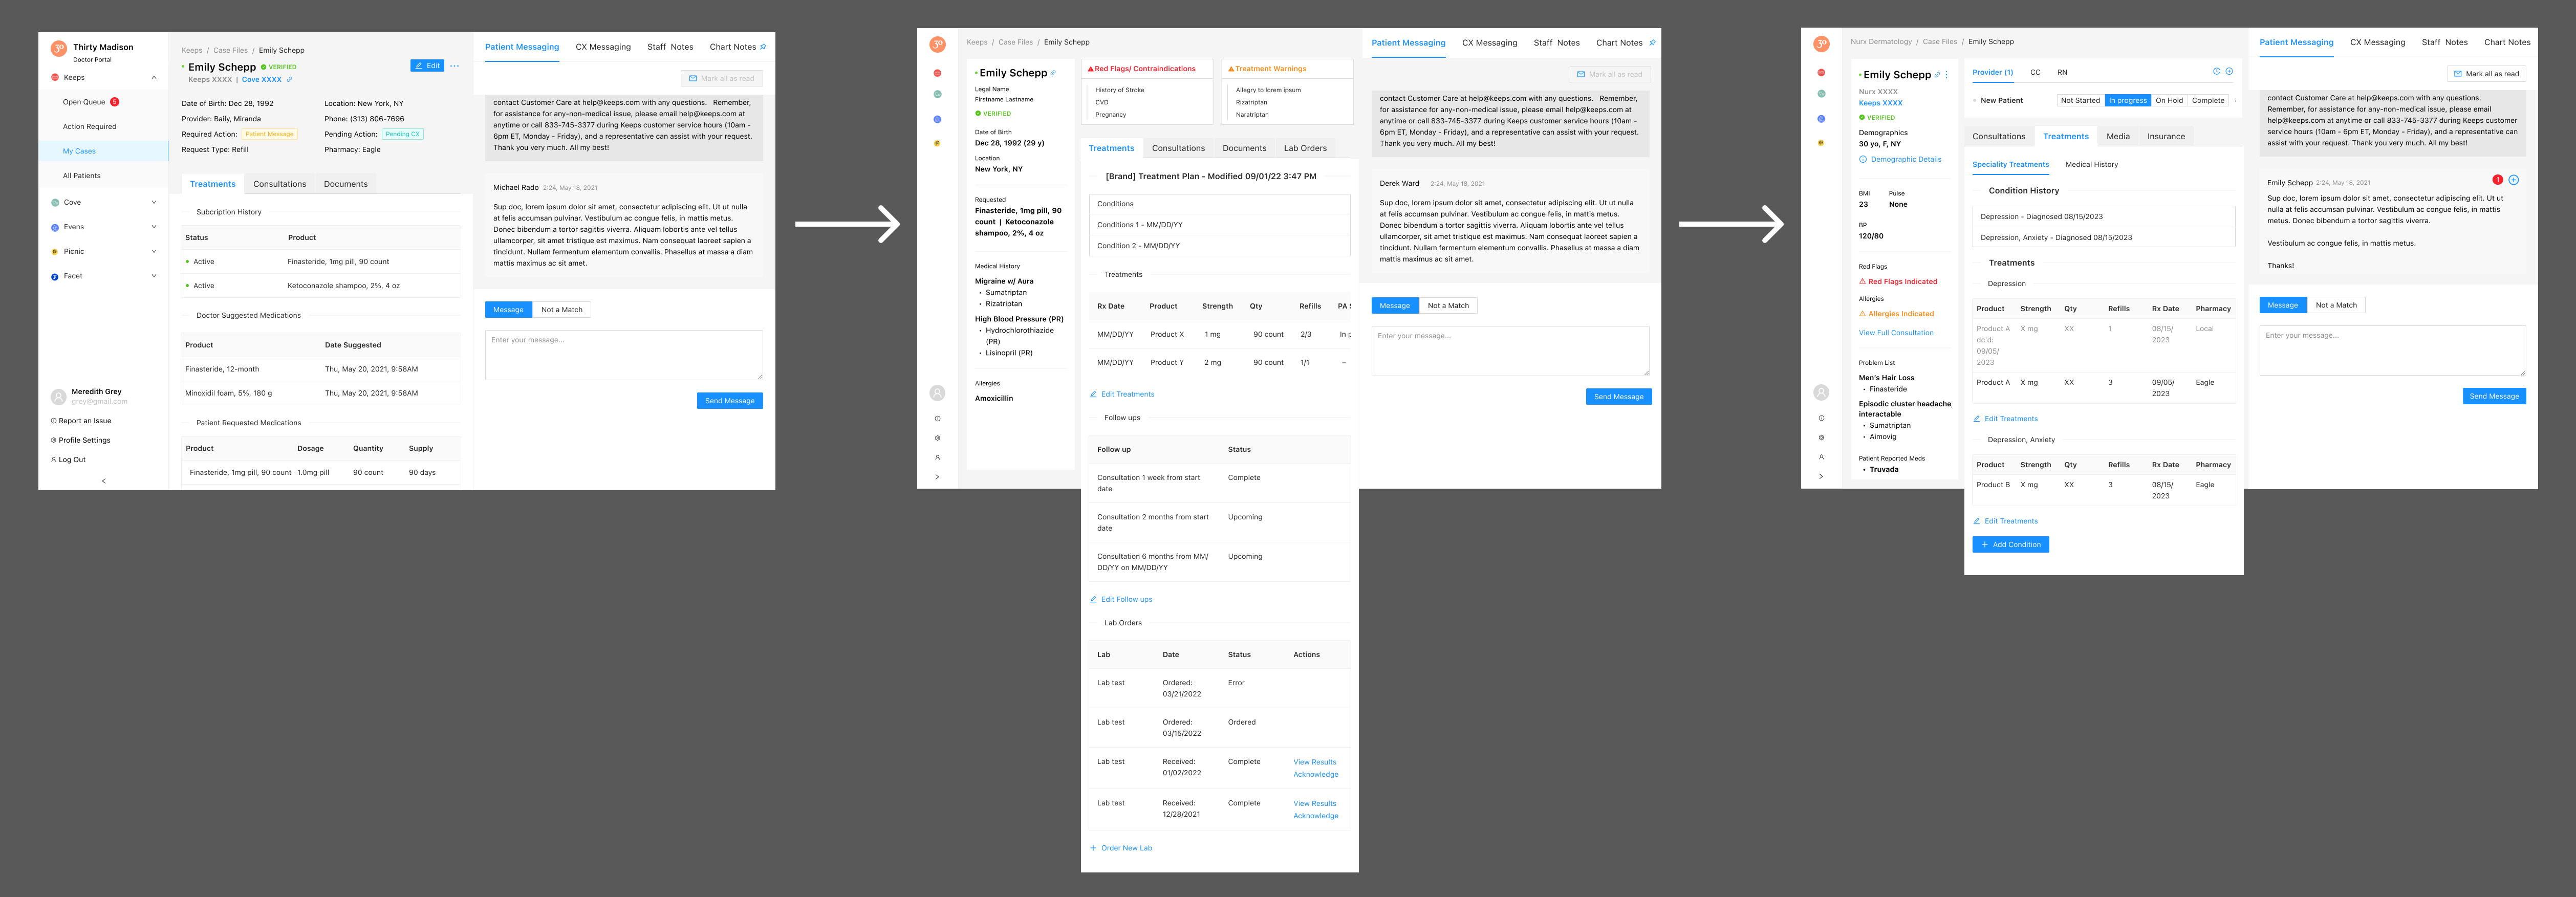The height and width of the screenshot is (897, 2576).
Task: Collapse the Keeps section chevron in sidebar
Action: 154,77
